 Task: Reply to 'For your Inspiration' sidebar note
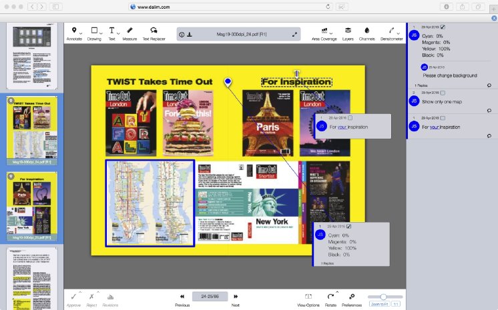click(x=489, y=136)
